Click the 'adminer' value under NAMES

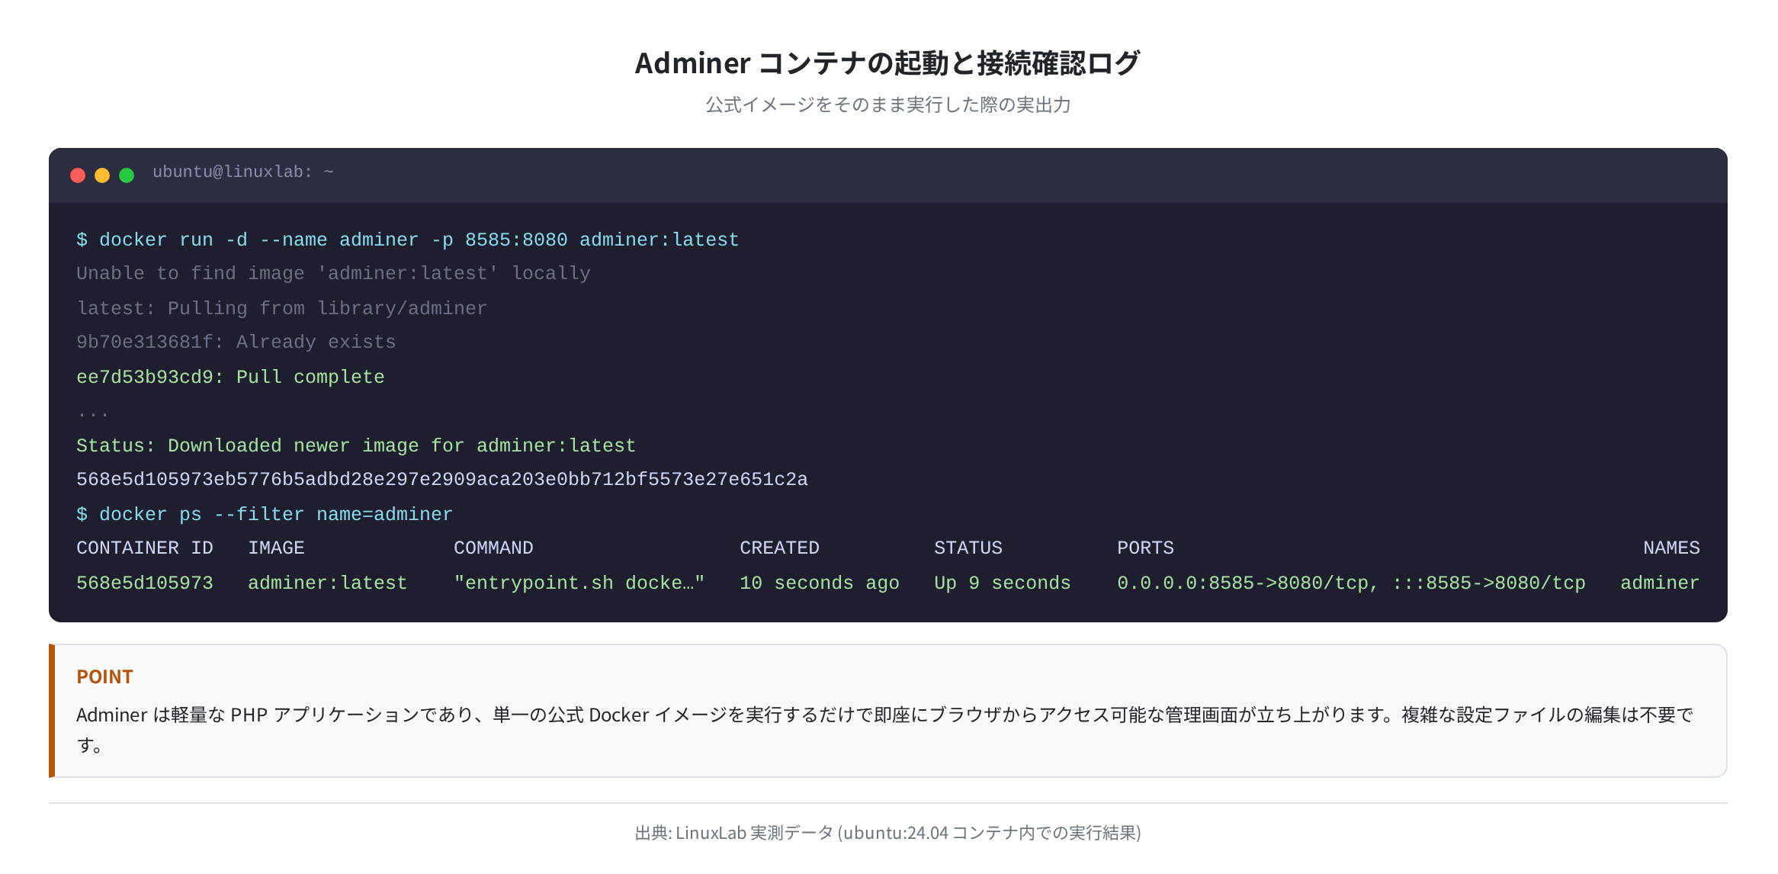[x=1660, y=583]
